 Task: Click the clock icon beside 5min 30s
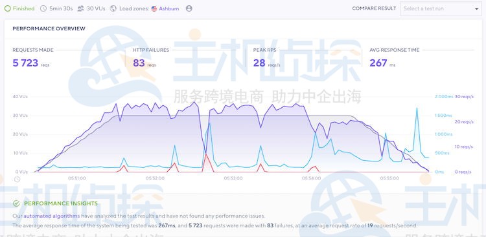click(x=43, y=8)
